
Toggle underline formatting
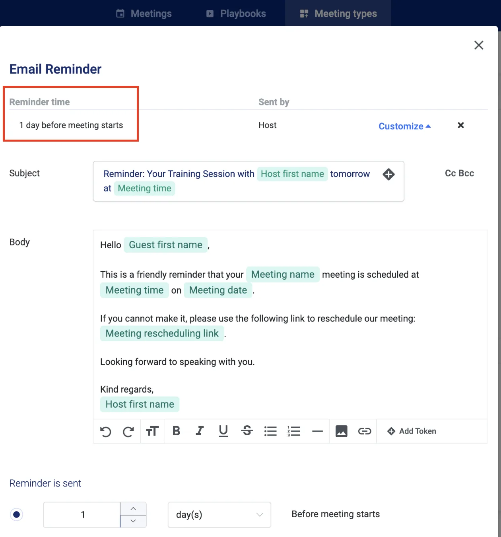(x=223, y=431)
